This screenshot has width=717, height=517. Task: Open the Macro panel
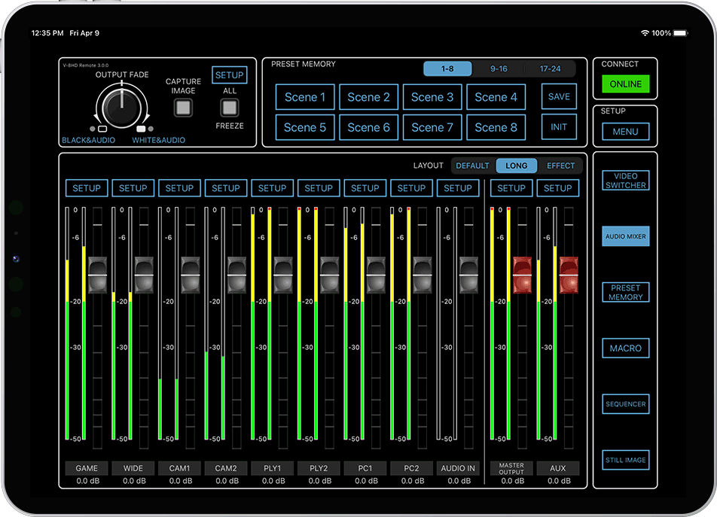625,348
